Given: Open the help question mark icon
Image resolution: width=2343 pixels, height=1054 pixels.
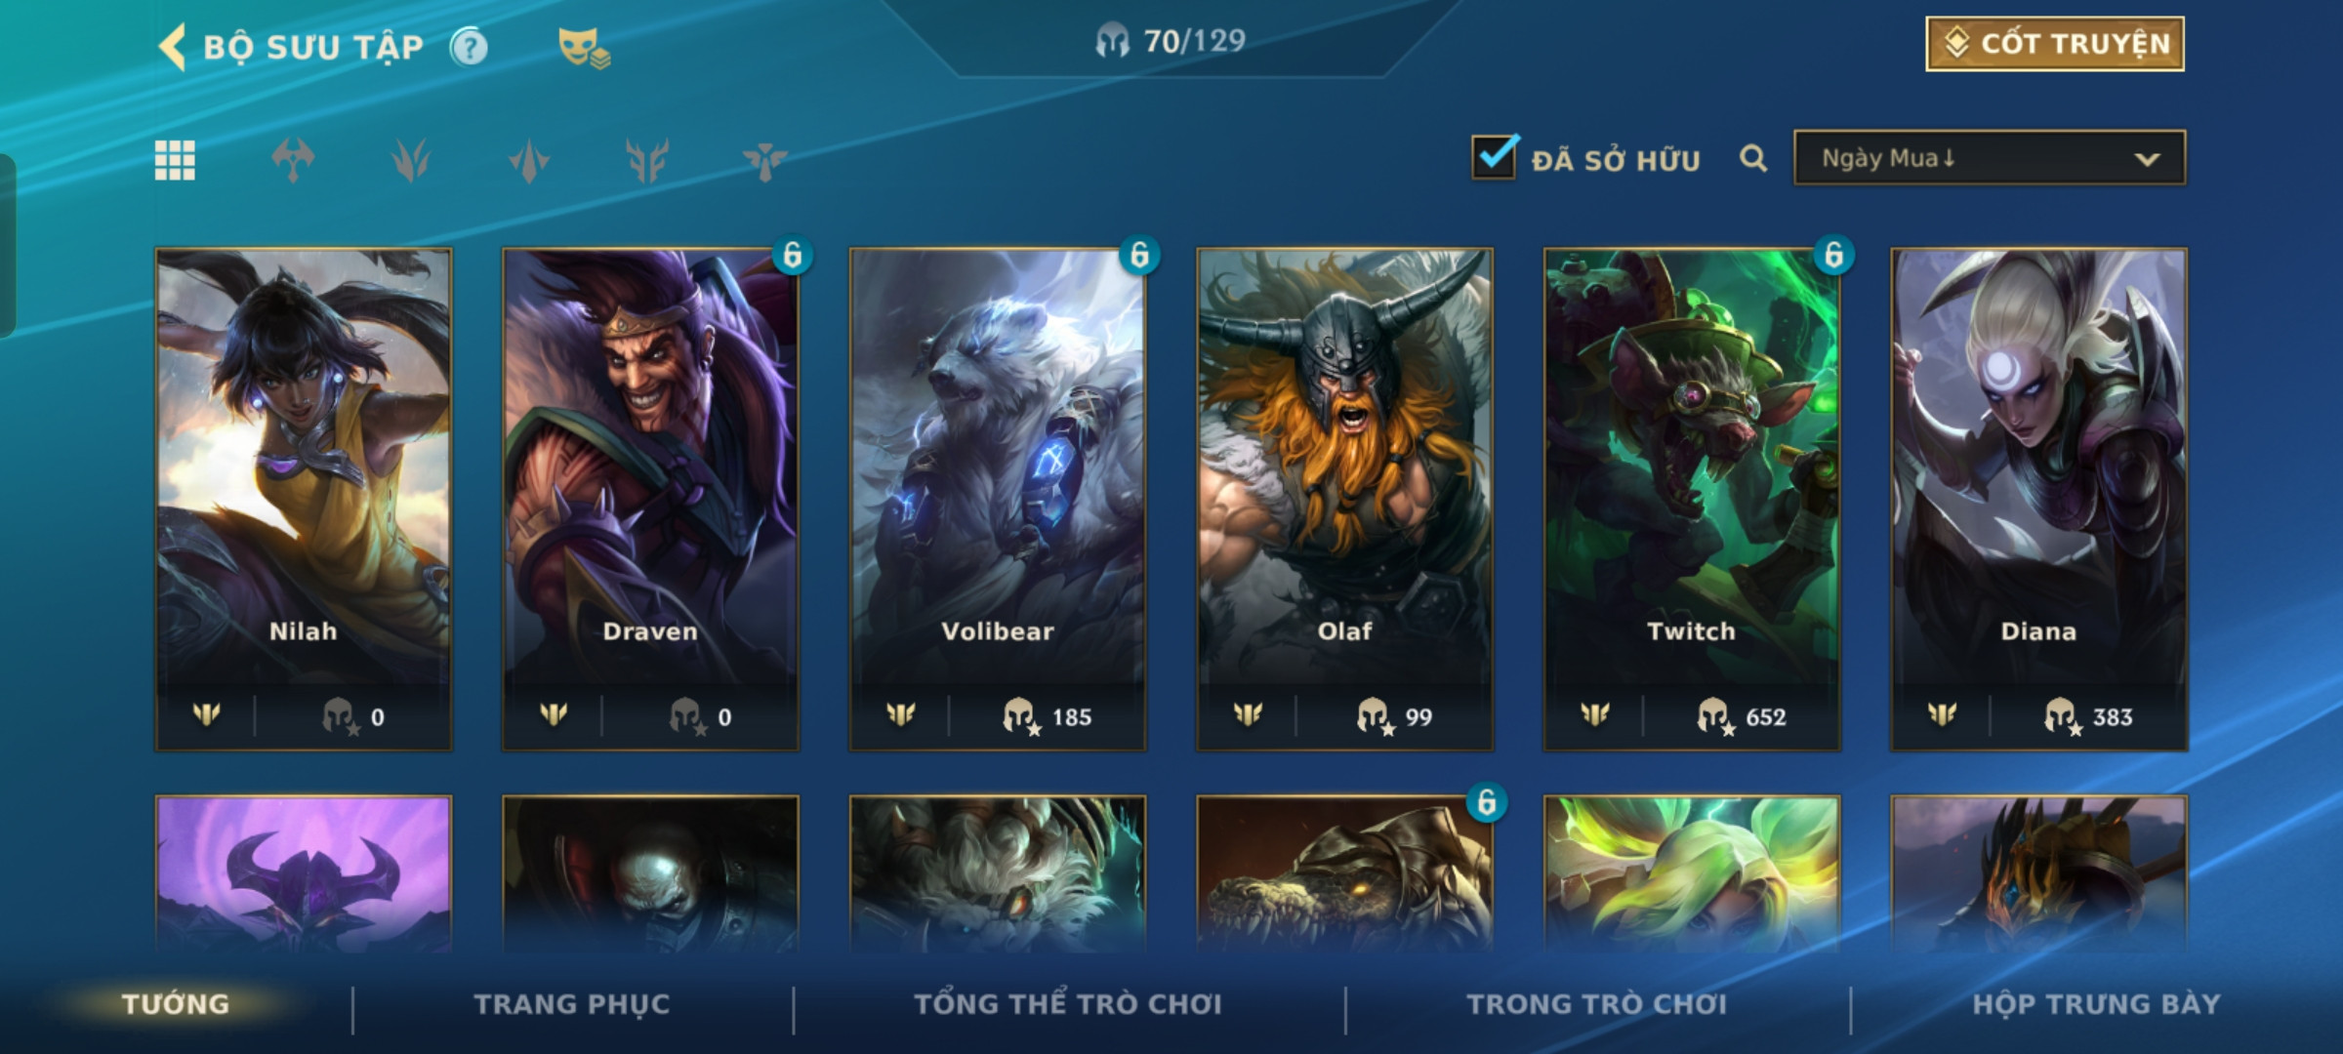Looking at the screenshot, I should coord(469,47).
